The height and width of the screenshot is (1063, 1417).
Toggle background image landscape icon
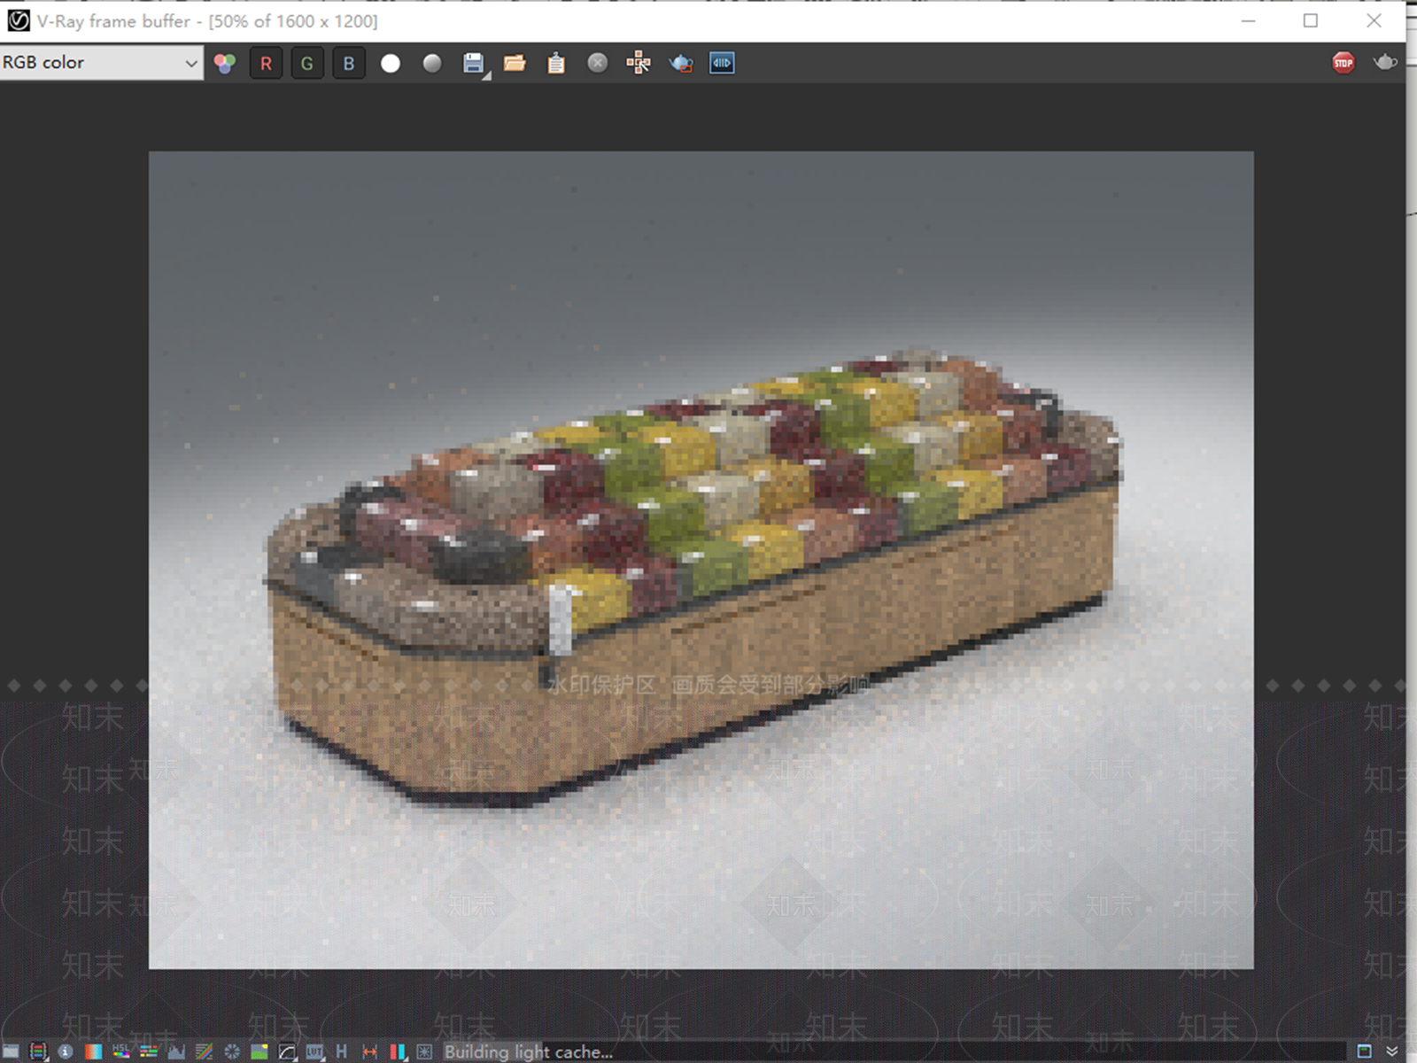(259, 1051)
